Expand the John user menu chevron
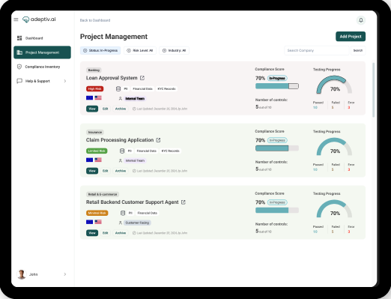Screen dimensions: 391x299 click(65, 274)
